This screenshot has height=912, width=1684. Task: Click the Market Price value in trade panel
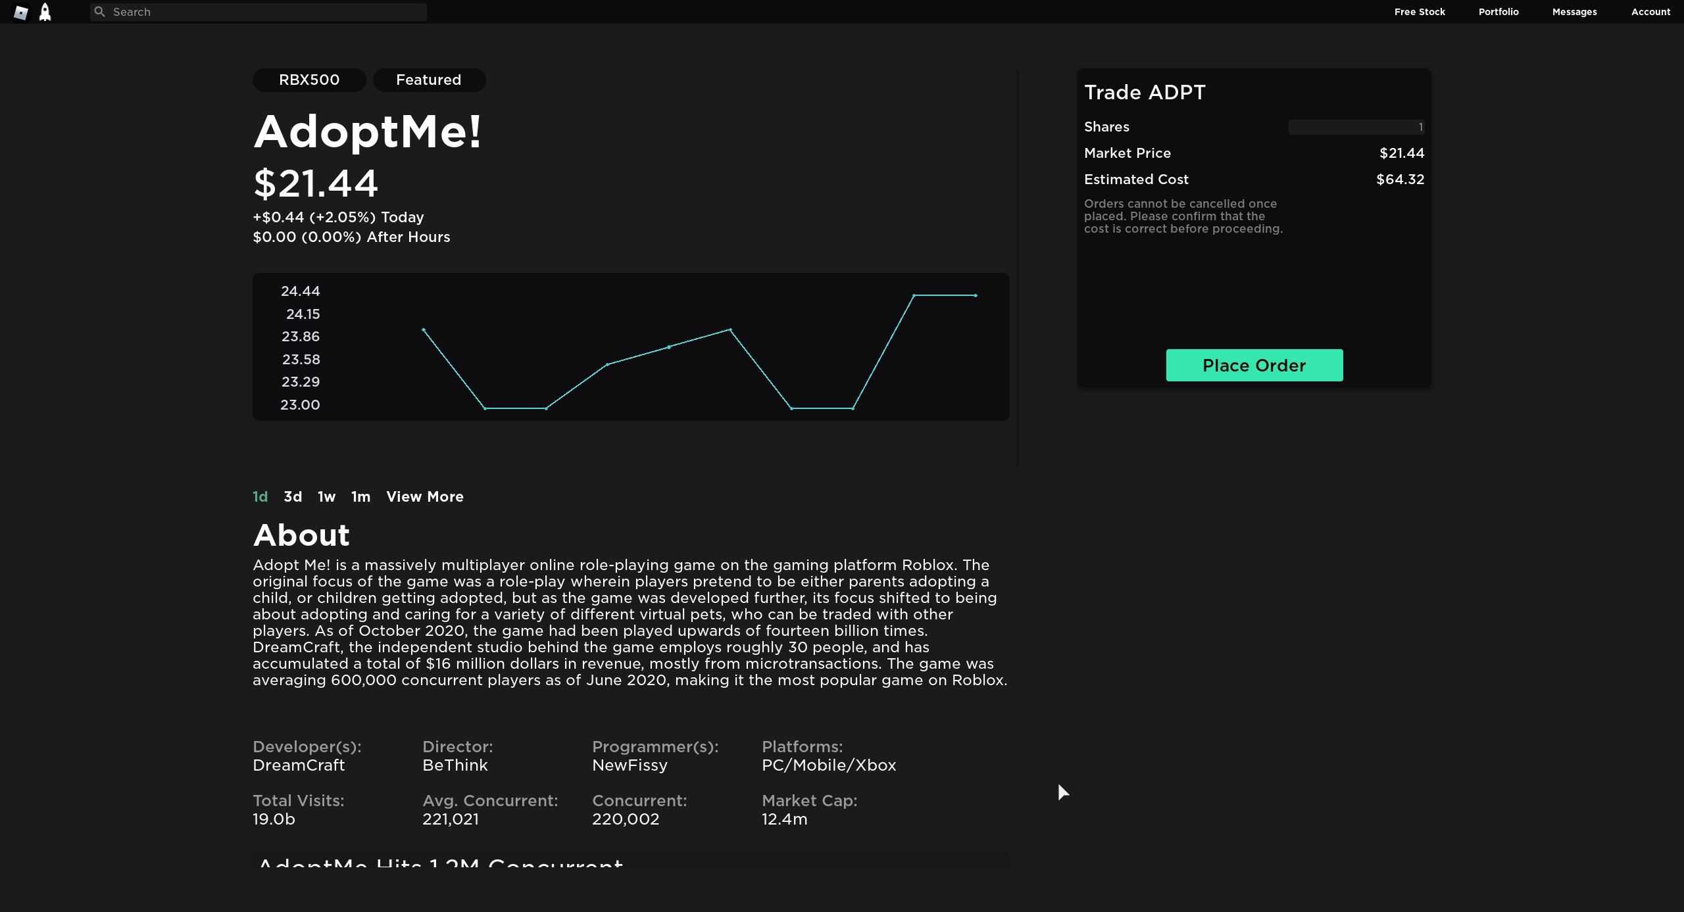(x=1401, y=153)
